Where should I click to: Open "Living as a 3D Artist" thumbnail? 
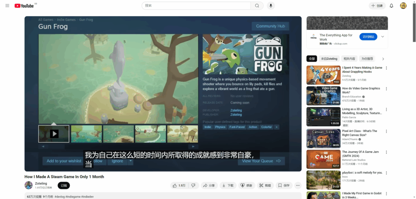(x=323, y=116)
